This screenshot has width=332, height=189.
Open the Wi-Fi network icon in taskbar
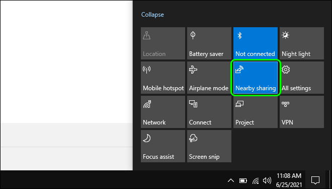pos(256,181)
